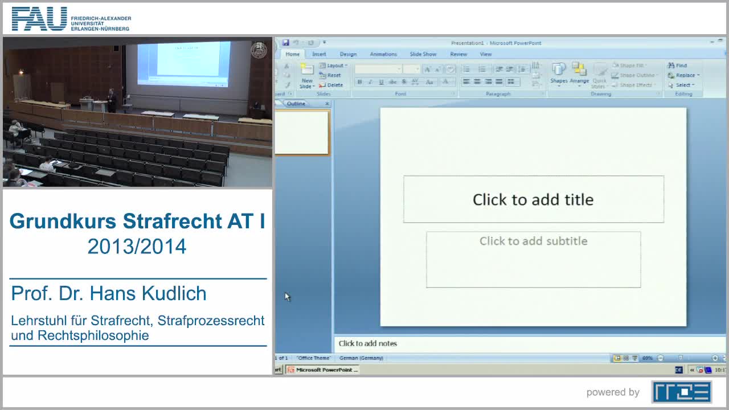Open the Review ribbon tab
This screenshot has width=729, height=410.
457,54
